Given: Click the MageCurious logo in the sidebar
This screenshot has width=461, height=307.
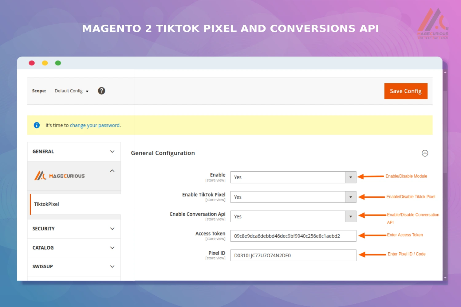Looking at the screenshot, I should 60,176.
